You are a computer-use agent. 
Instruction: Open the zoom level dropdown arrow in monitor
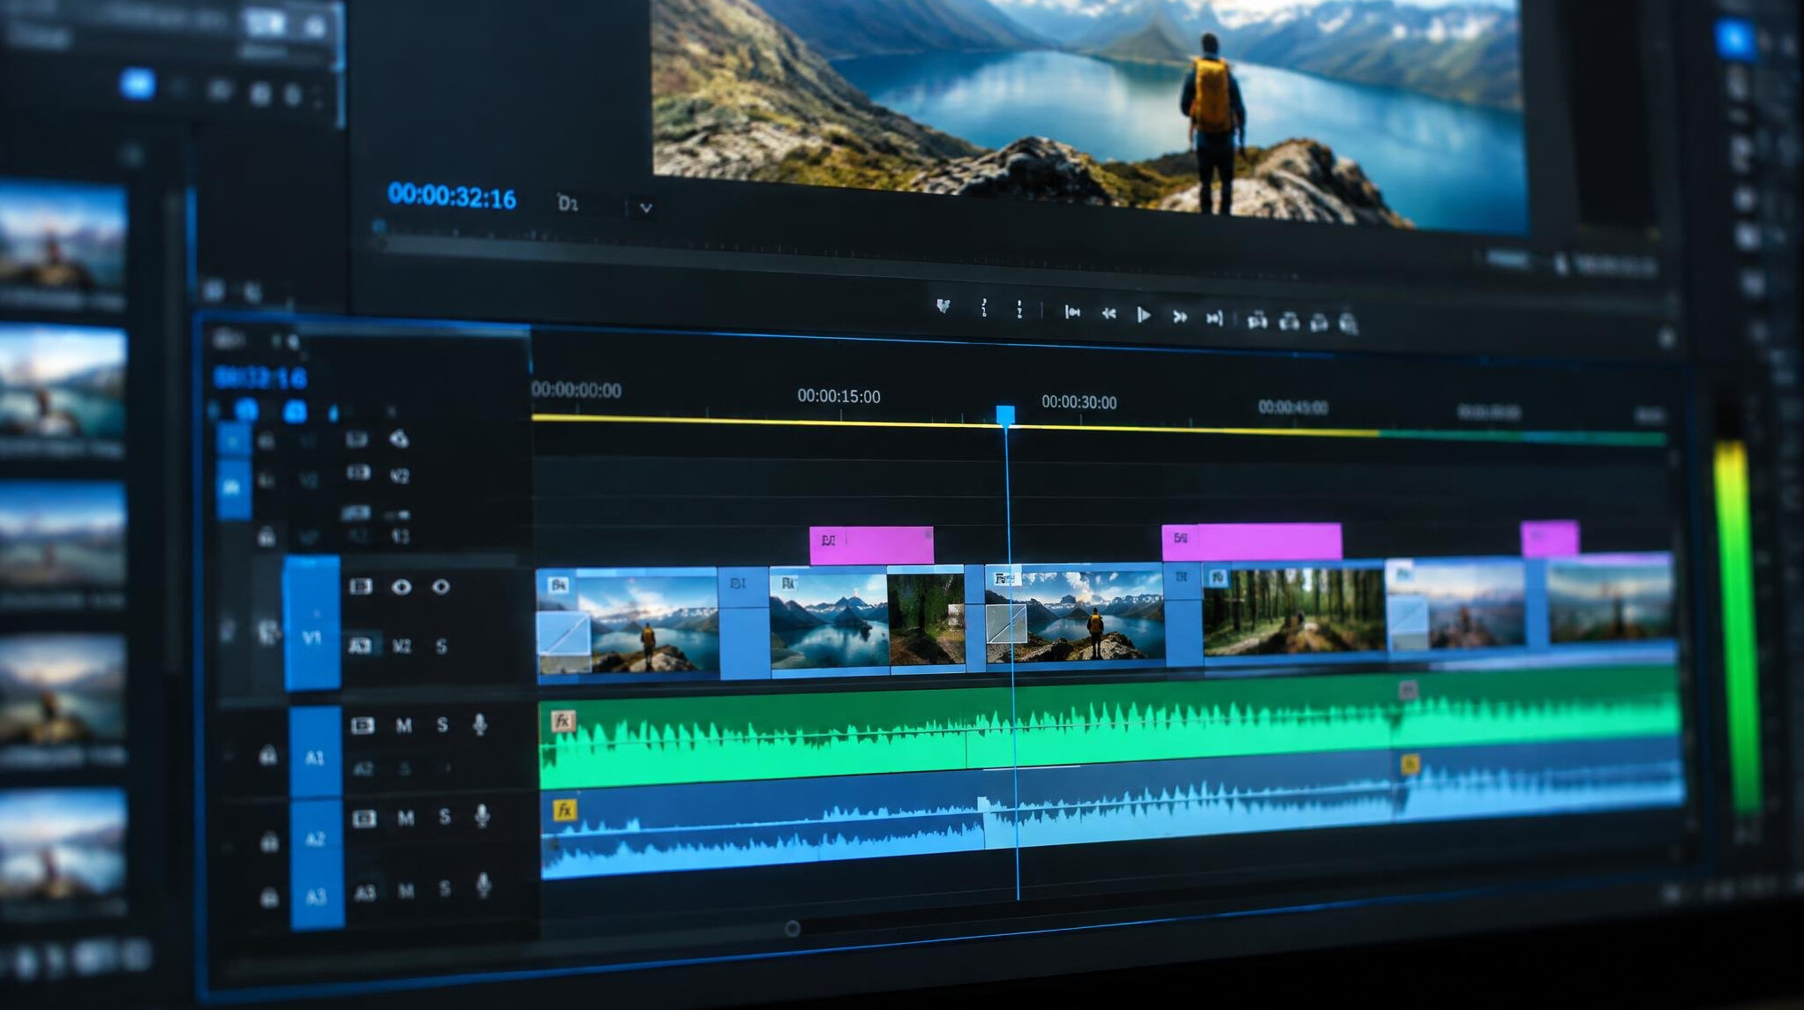pos(646,208)
